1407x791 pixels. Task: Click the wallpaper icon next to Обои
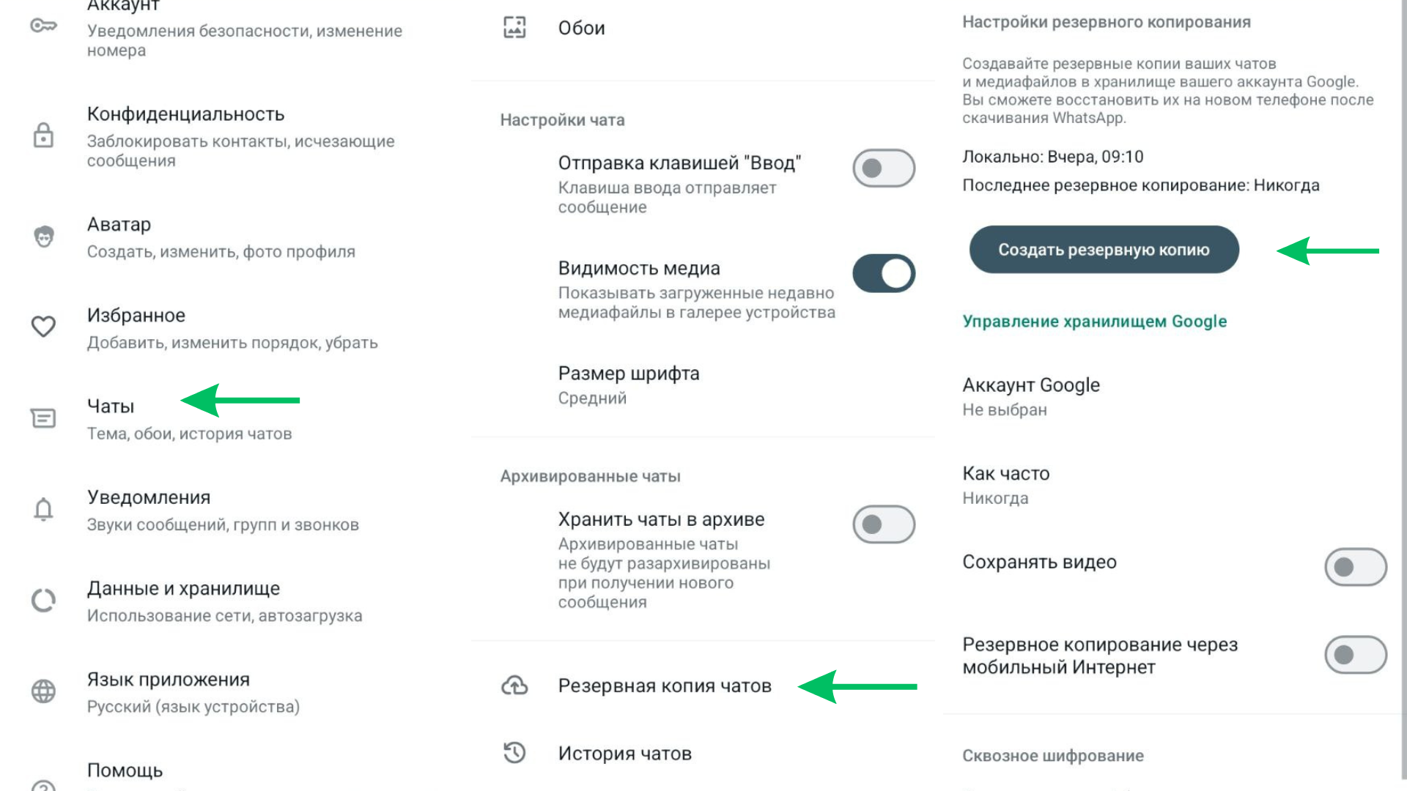[x=514, y=28]
